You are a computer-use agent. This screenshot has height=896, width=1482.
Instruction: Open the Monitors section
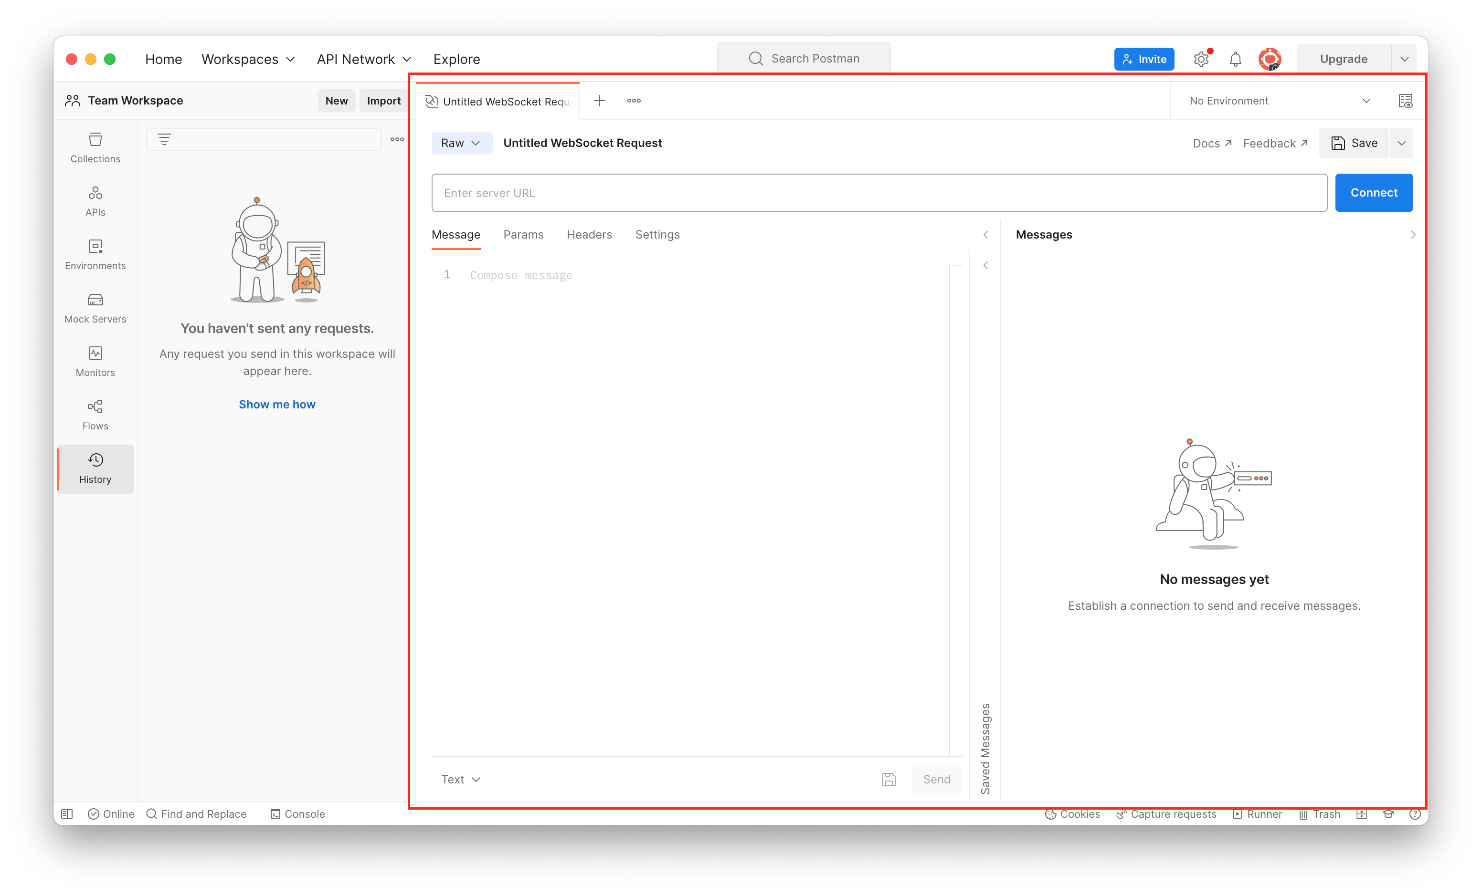pos(95,361)
